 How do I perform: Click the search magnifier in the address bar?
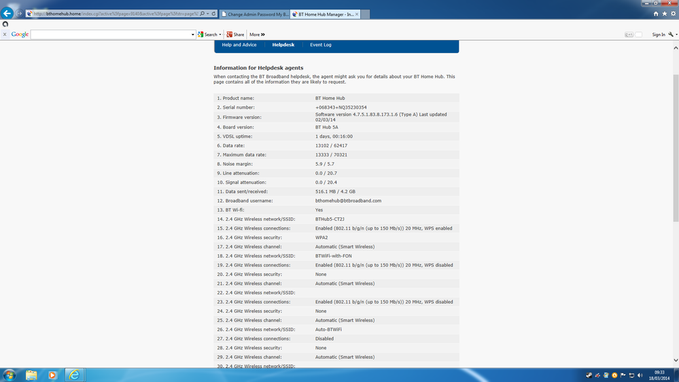(203, 14)
